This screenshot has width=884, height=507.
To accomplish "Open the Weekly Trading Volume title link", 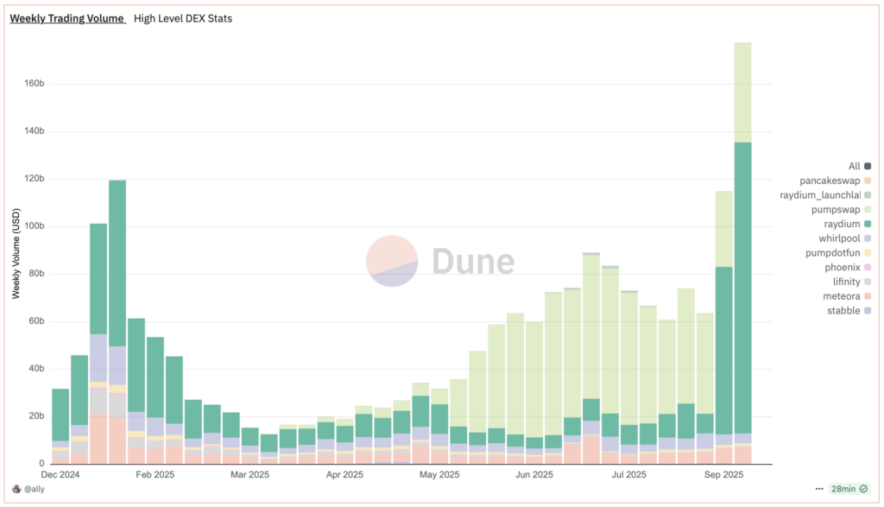I will click(67, 19).
